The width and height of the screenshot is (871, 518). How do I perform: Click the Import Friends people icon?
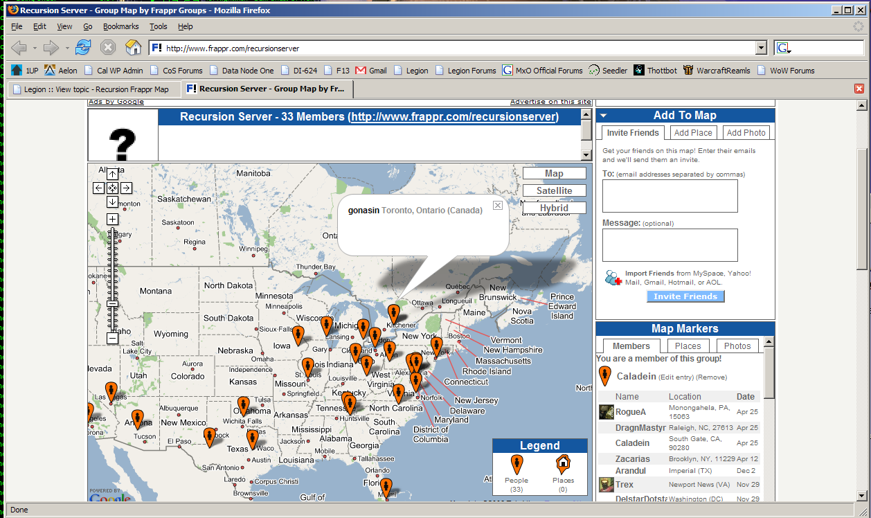613,278
